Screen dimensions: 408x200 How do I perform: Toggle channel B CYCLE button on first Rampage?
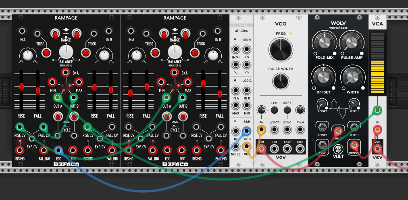pos(74,116)
